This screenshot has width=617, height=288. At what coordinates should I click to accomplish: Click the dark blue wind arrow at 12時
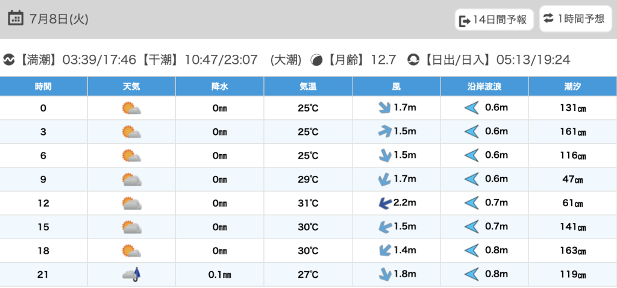382,203
